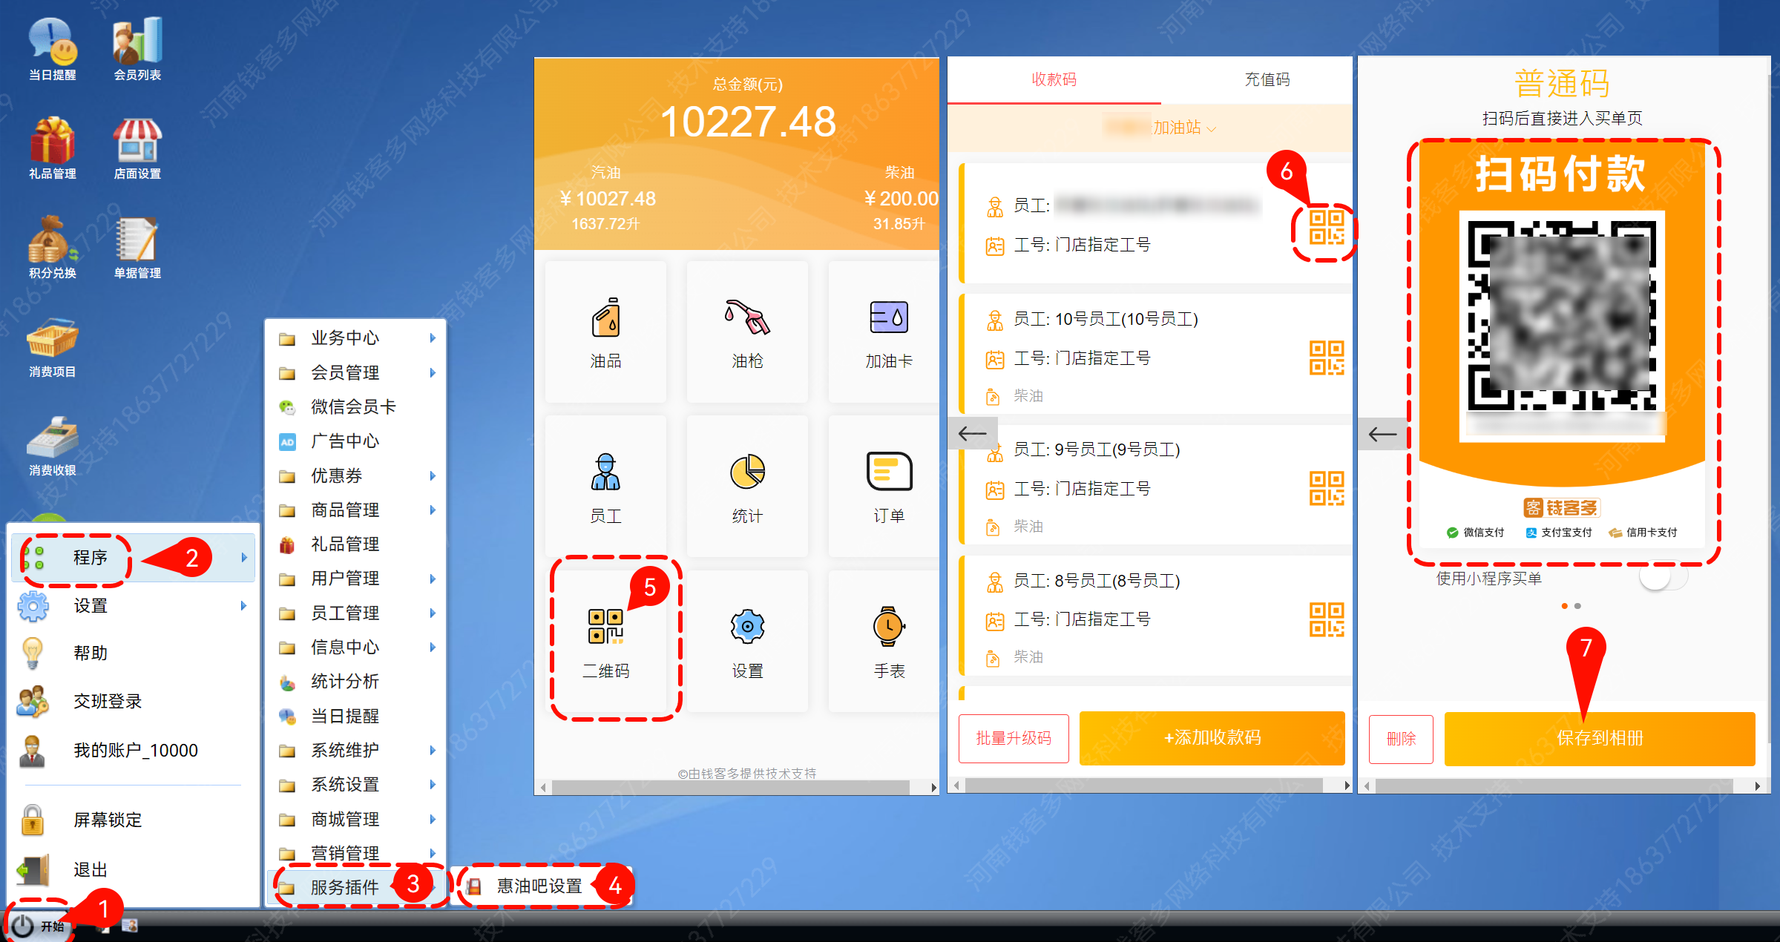The image size is (1780, 942).
Task: Click the 开始 start button on taskbar
Action: click(x=39, y=926)
